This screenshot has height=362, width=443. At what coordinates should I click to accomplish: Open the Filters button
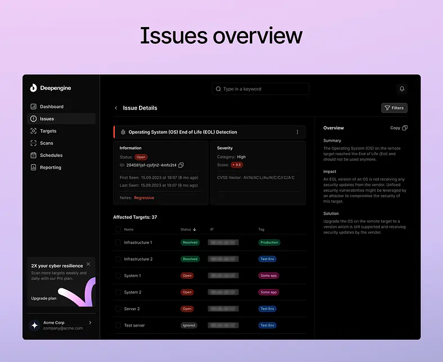point(394,108)
